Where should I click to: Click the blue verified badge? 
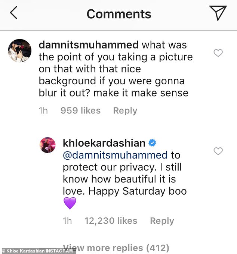click(153, 143)
